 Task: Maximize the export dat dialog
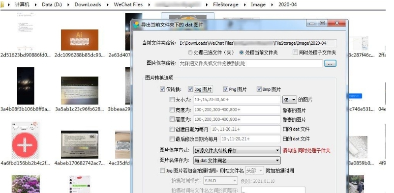click(322, 24)
